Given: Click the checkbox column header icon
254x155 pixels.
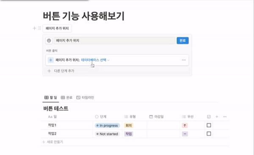Looking at the screenshot, I should click(x=209, y=117).
